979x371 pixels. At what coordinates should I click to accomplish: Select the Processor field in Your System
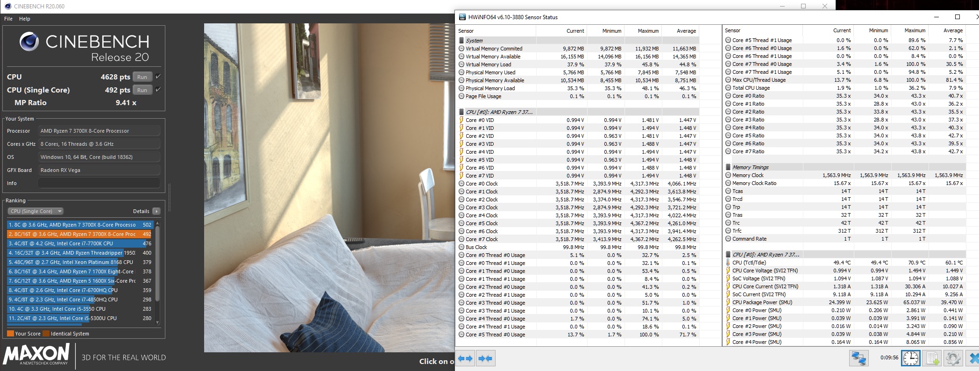tap(99, 131)
